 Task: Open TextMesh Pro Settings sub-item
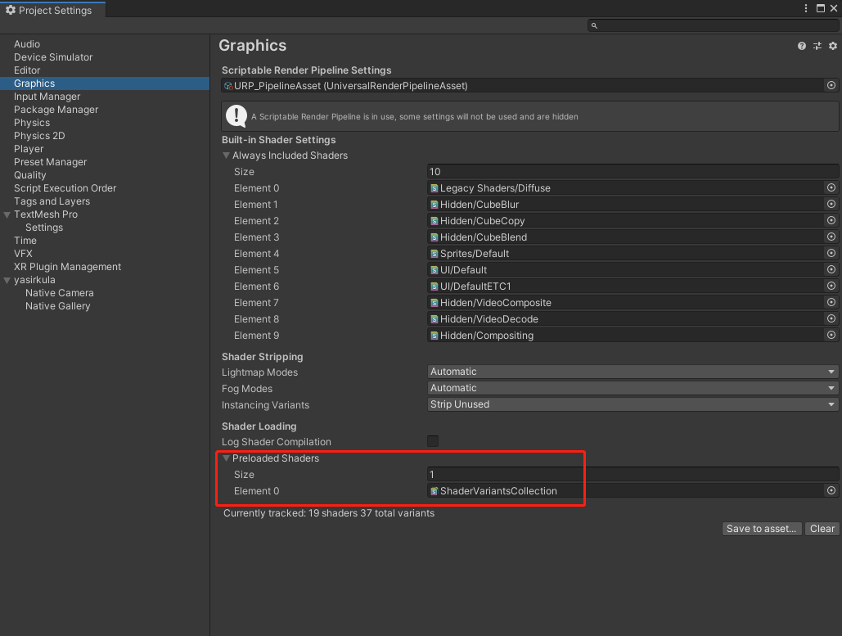click(44, 228)
